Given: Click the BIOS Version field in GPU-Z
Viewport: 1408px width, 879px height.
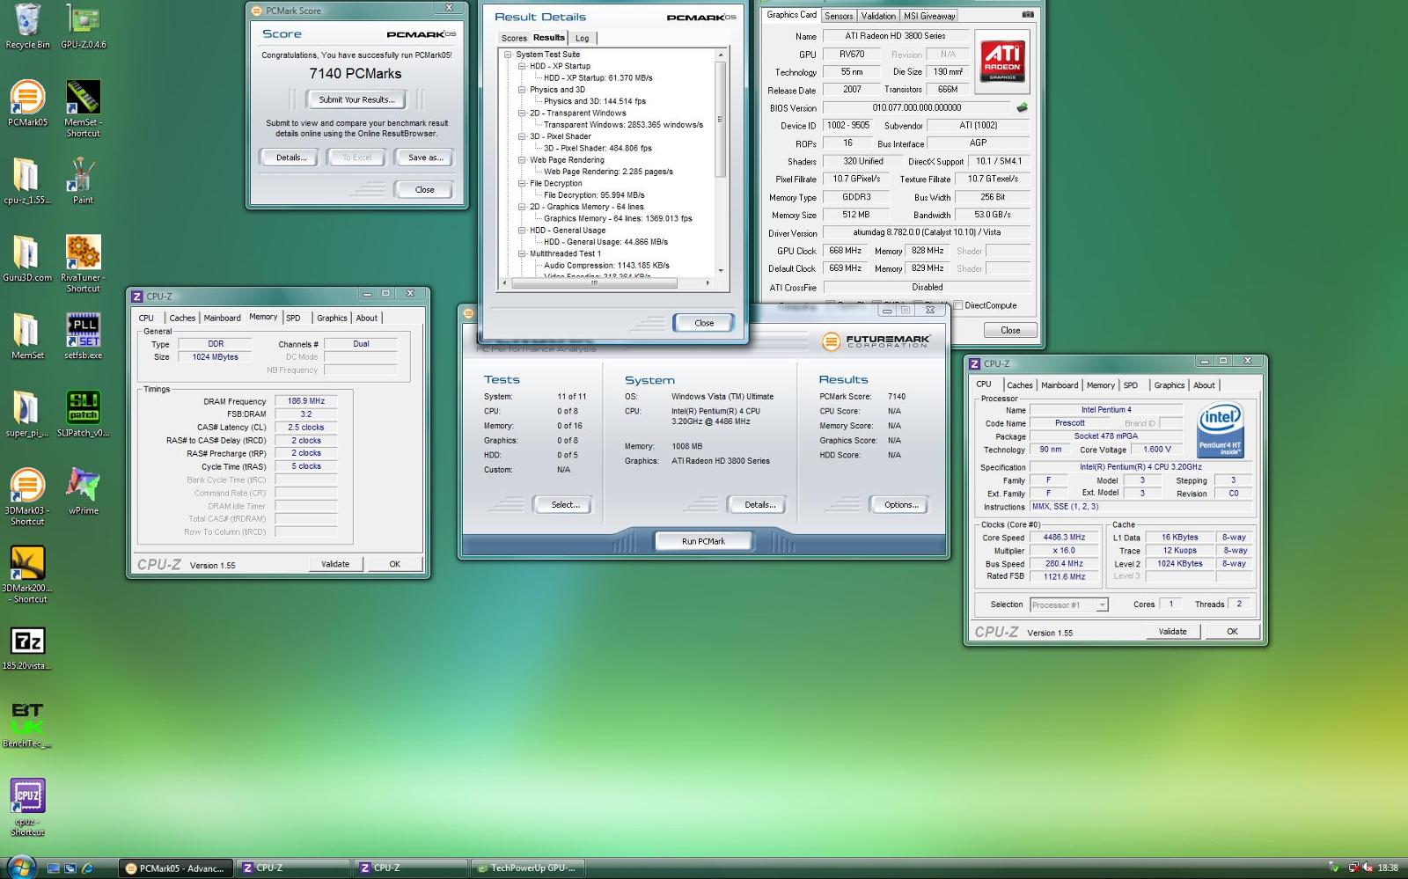Looking at the screenshot, I should click(916, 107).
